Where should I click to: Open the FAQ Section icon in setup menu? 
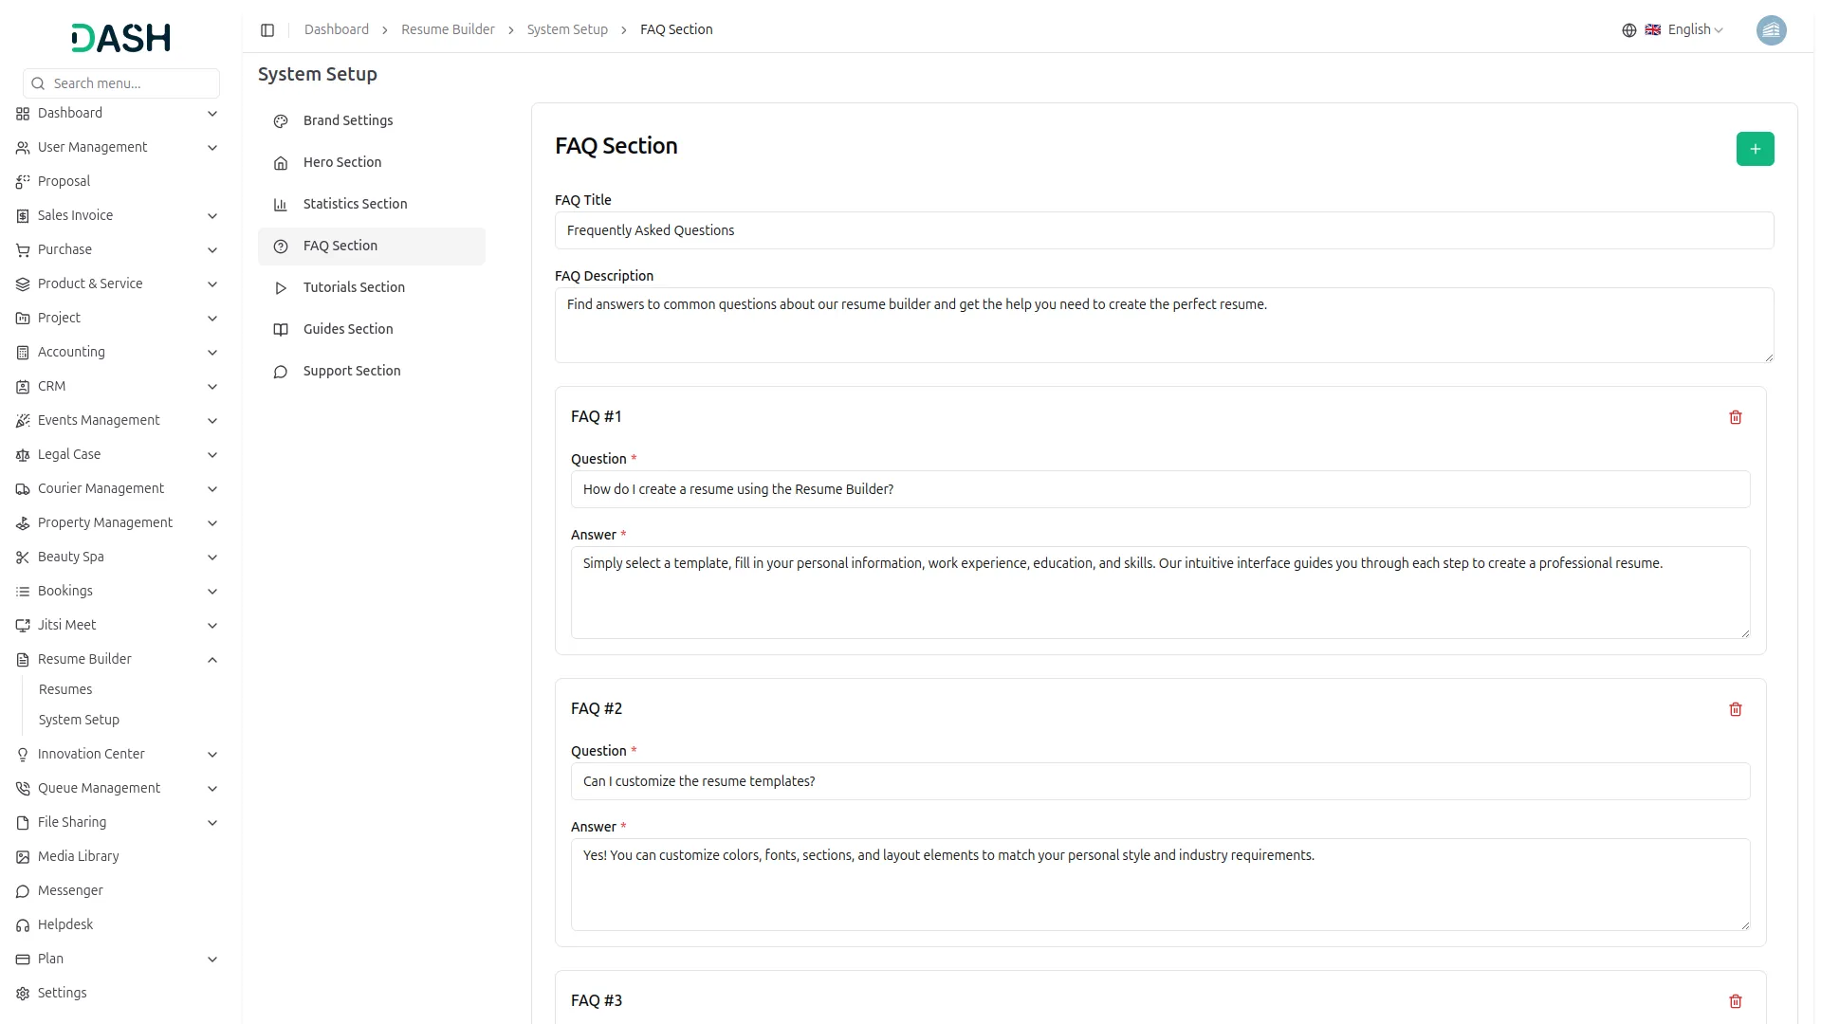point(280,246)
